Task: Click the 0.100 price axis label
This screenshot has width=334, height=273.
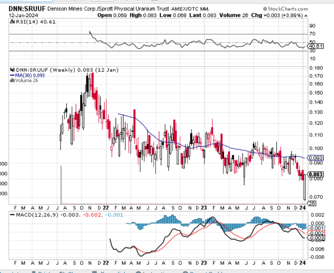Action: pos(316,148)
